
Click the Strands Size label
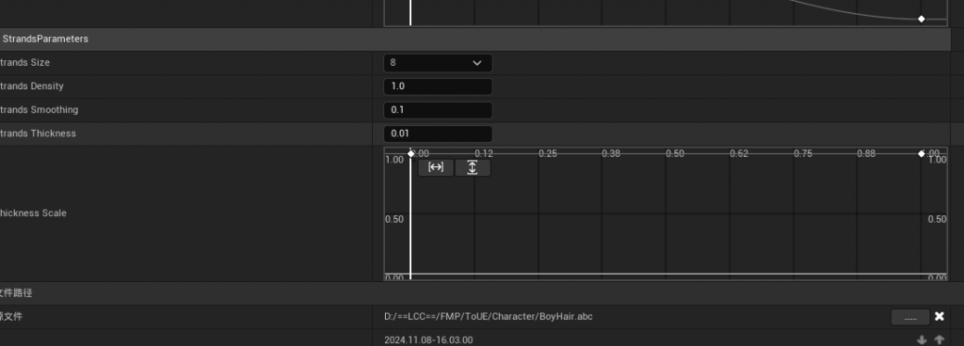[24, 63]
